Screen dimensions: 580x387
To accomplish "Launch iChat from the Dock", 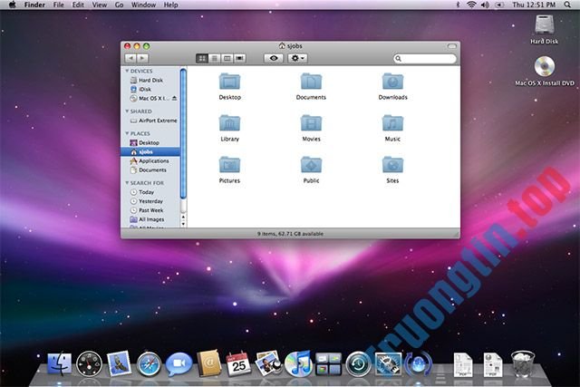I will pyautogui.click(x=179, y=364).
